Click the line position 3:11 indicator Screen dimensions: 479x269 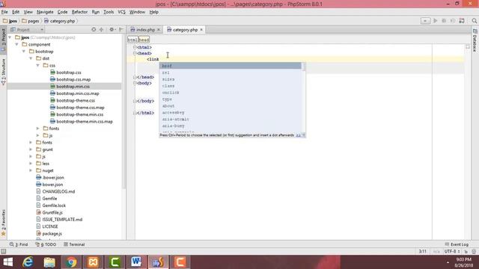422,251
